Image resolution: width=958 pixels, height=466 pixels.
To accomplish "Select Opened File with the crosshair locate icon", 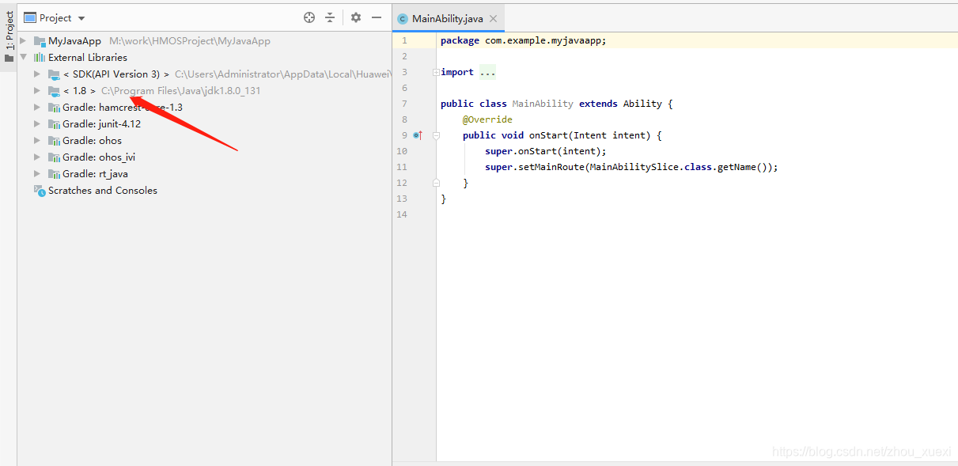I will (309, 17).
